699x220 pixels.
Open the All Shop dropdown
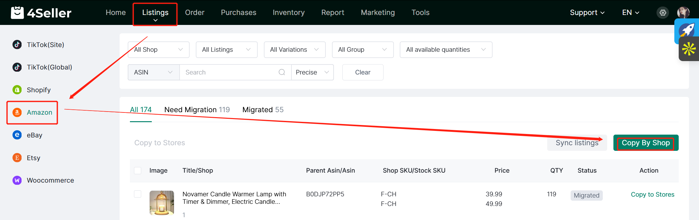[x=159, y=50]
